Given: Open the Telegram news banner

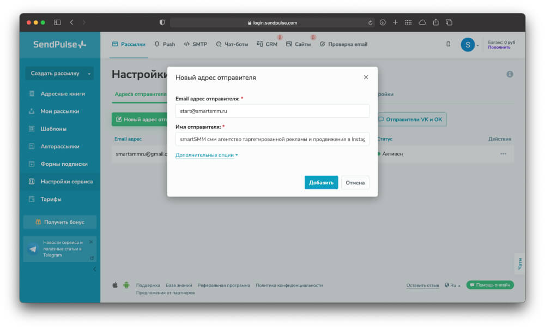Looking at the screenshot, I should pyautogui.click(x=60, y=249).
